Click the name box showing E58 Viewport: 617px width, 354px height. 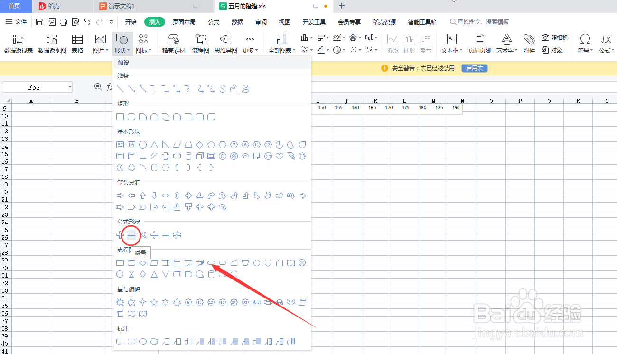(x=33, y=87)
